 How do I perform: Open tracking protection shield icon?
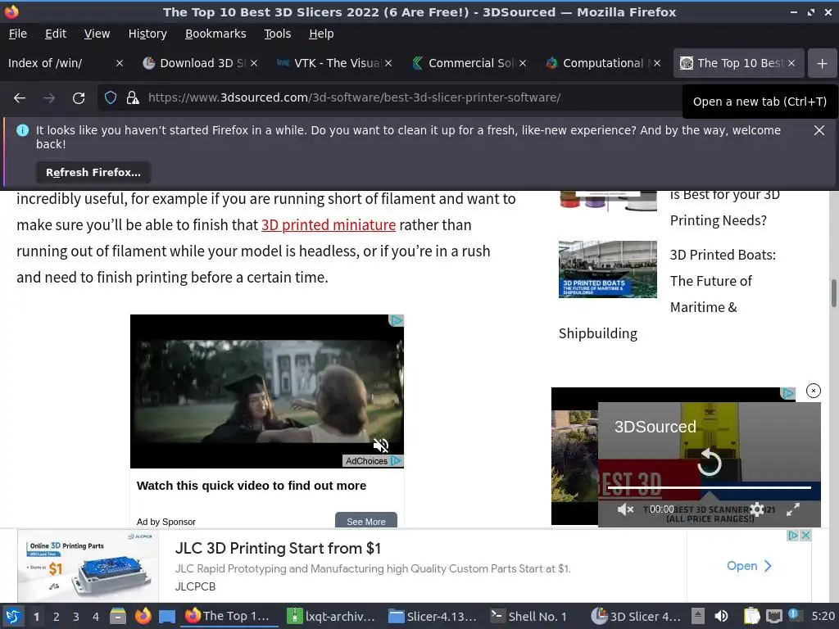(111, 98)
